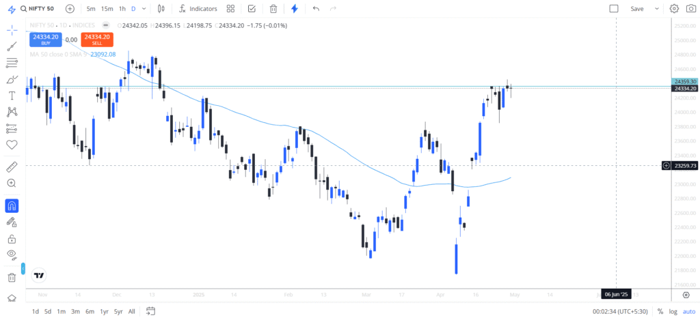Viewport: 700px width, 318px height.
Task: Set range to 5d
Action: click(48, 311)
